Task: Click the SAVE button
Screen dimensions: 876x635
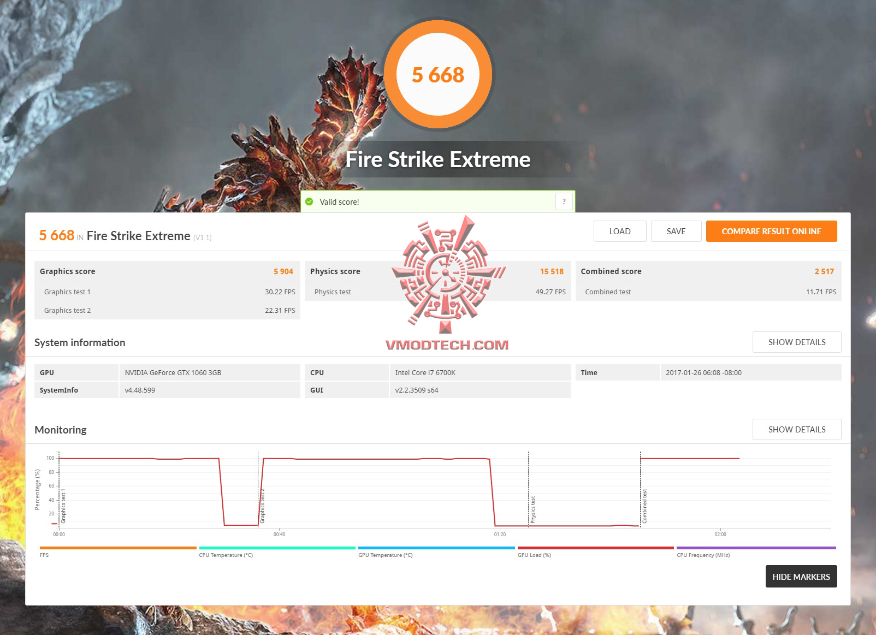Action: point(676,231)
